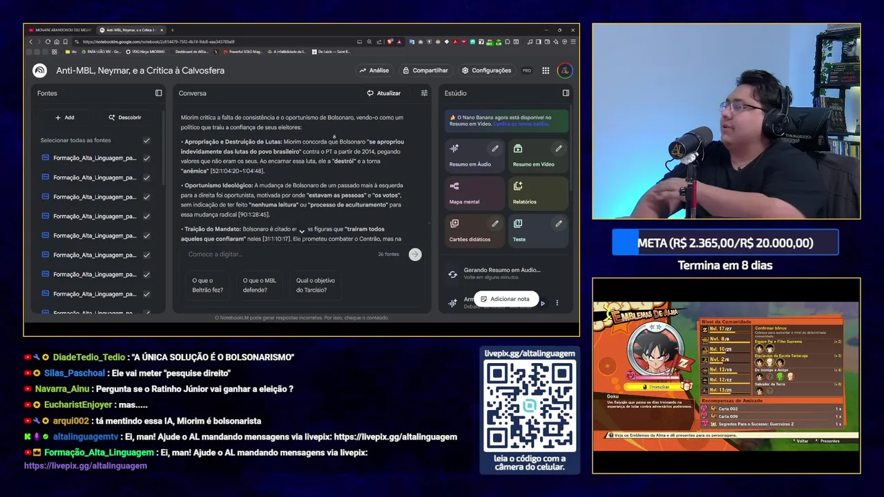The width and height of the screenshot is (884, 497).
Task: Edit Resumo em Áudio with pencil icon
Action: point(495,148)
